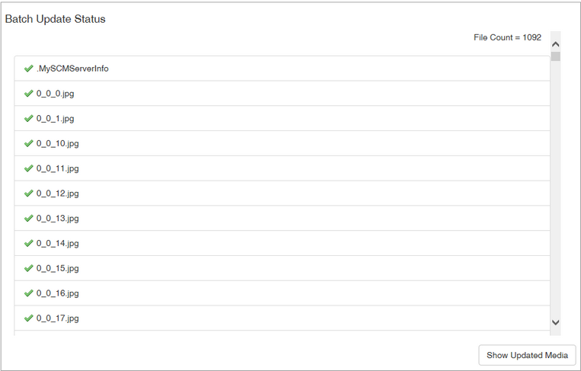This screenshot has height=371, width=581.
Task: Click green checkmark beside 0_0_17.jpg
Action: click(x=29, y=318)
